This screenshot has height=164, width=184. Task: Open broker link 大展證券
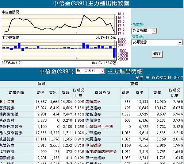(x=93, y=139)
